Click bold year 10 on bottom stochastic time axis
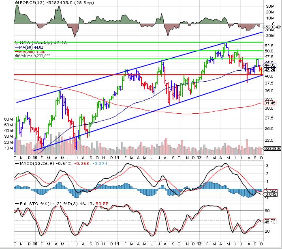The image size is (282, 249). (35, 244)
